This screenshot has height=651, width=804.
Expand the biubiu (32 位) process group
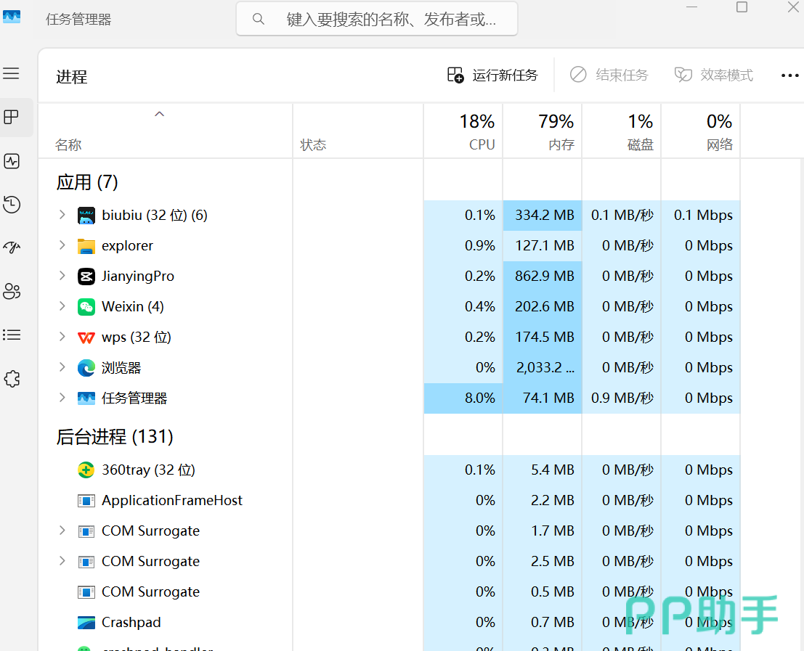[62, 215]
